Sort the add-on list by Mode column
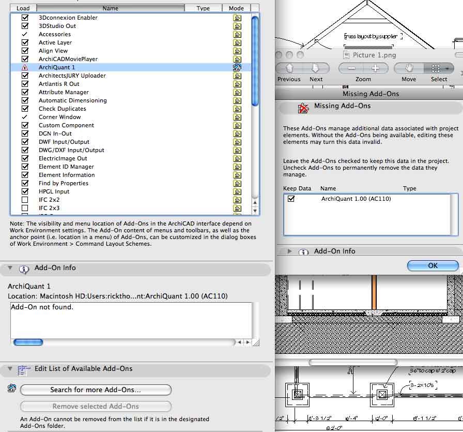This screenshot has width=463, height=432. pos(236,8)
